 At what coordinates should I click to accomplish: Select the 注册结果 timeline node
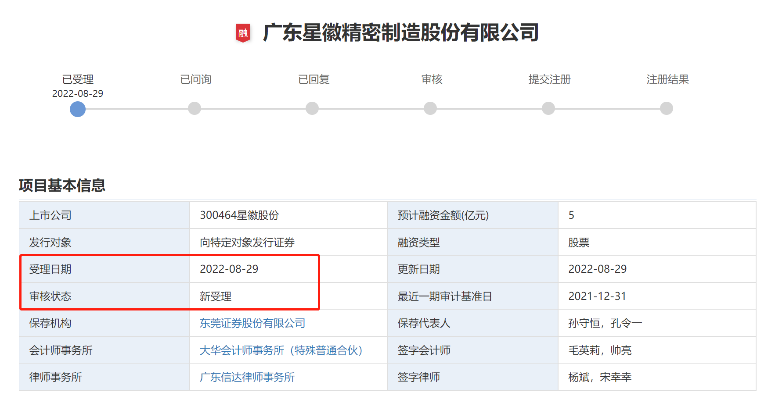point(667,108)
